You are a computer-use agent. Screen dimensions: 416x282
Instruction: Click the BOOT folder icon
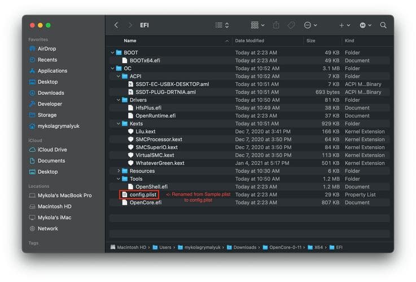(x=119, y=52)
